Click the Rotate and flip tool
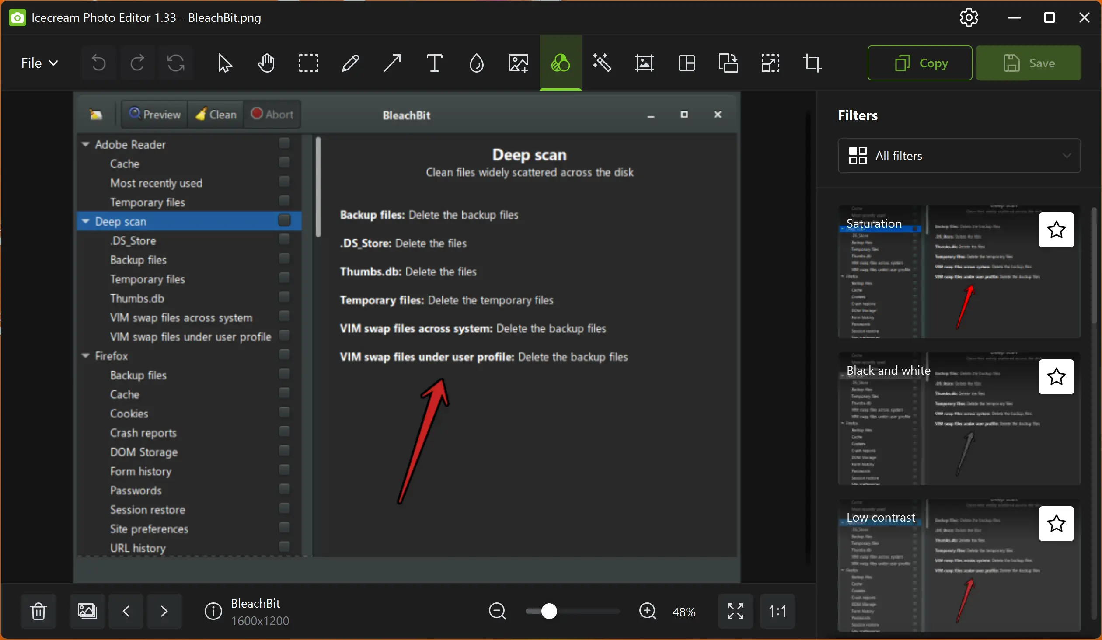This screenshot has width=1102, height=640. pyautogui.click(x=728, y=63)
